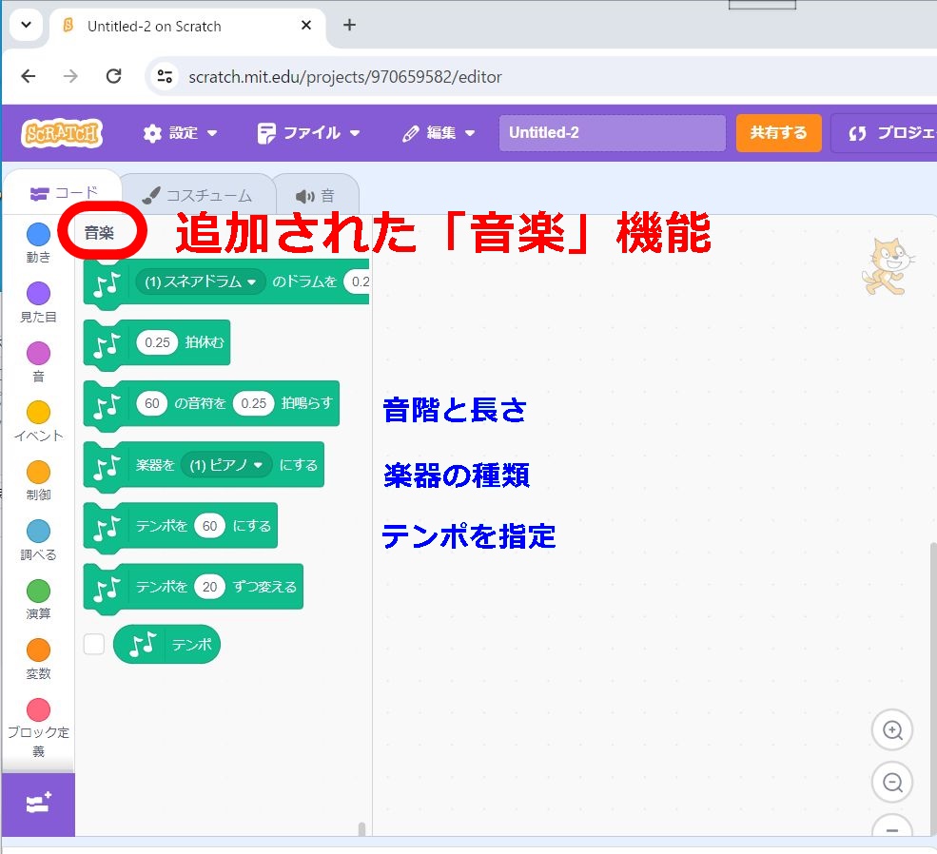Screen dimensions: 937x854
Task: Open the 編集 menu
Action: tap(439, 133)
